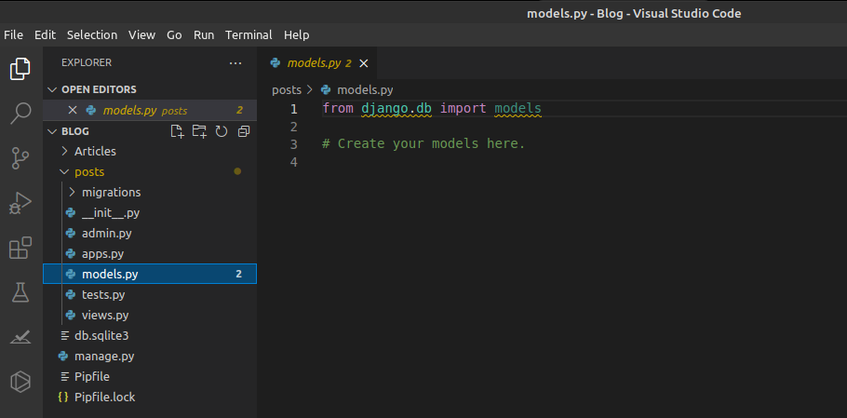Open the Extensions view

click(x=20, y=248)
